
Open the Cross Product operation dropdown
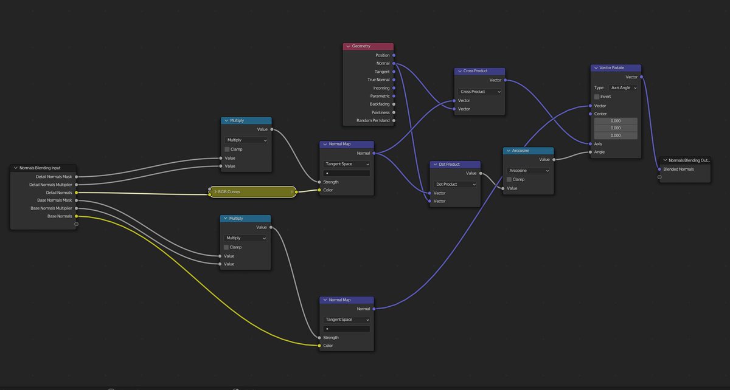pos(479,92)
